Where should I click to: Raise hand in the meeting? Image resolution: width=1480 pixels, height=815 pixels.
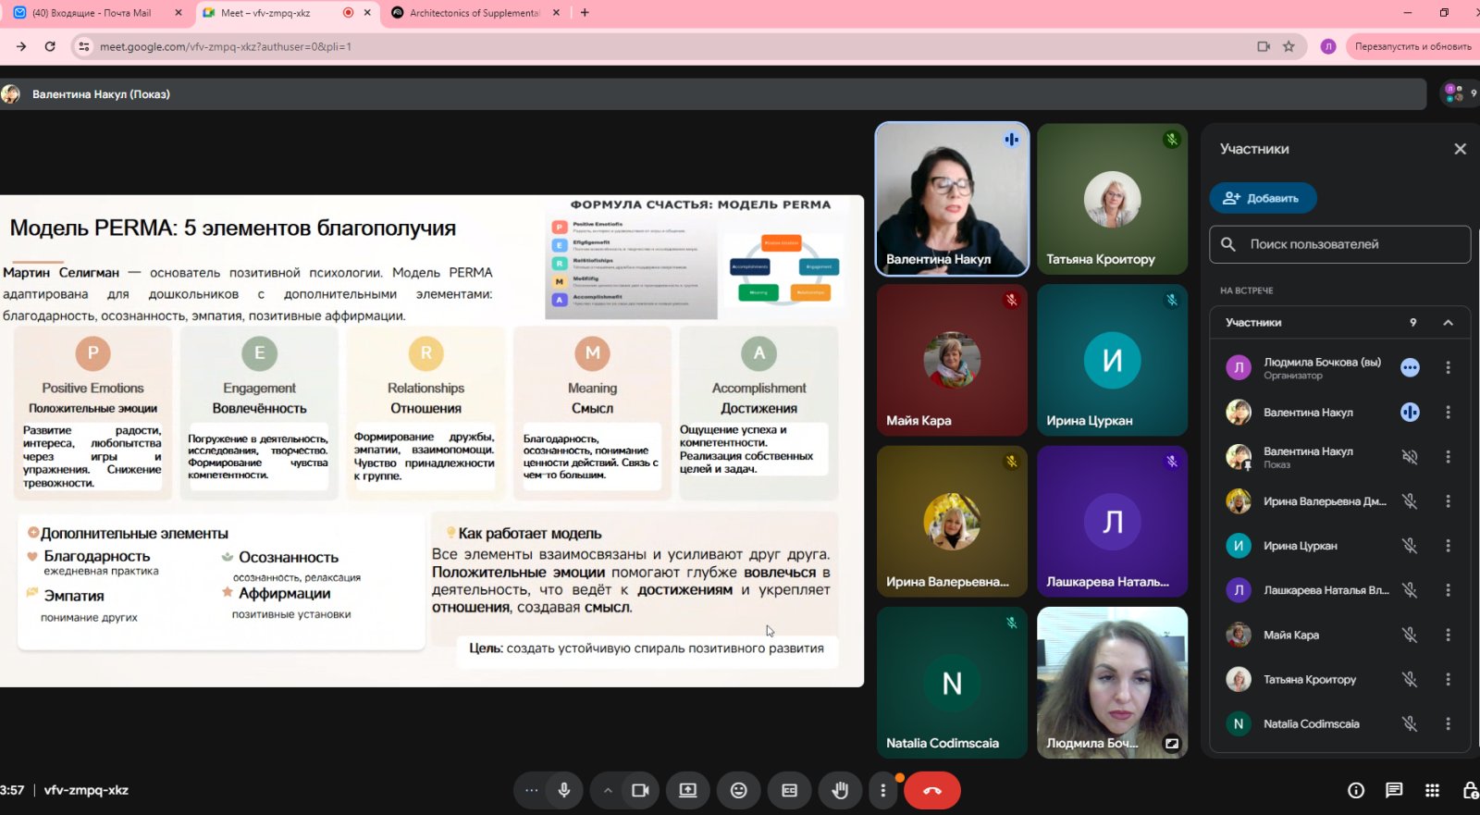click(x=839, y=790)
